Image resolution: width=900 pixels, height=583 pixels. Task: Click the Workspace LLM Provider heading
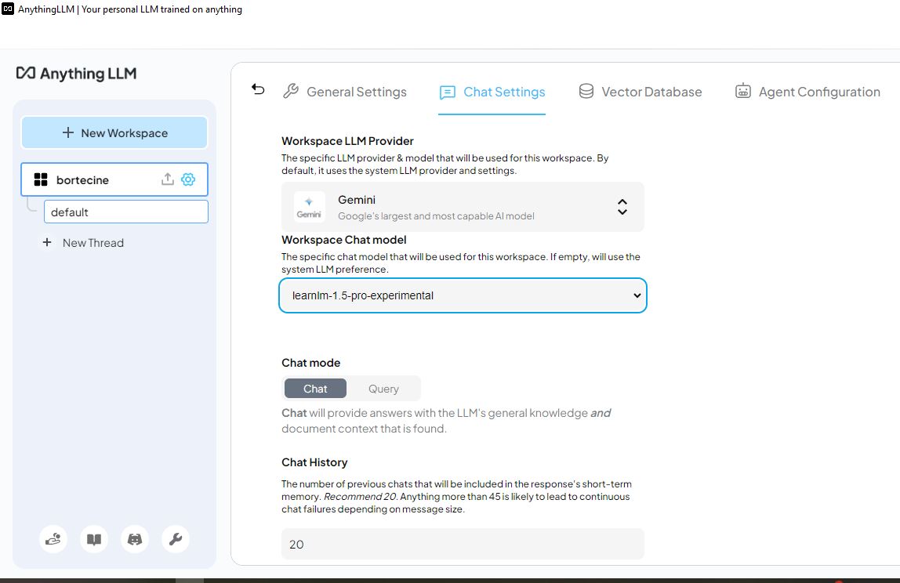pos(347,141)
